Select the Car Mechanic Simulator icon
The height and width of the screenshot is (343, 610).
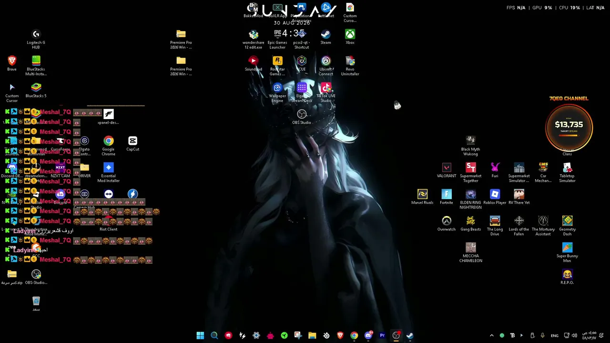click(543, 172)
